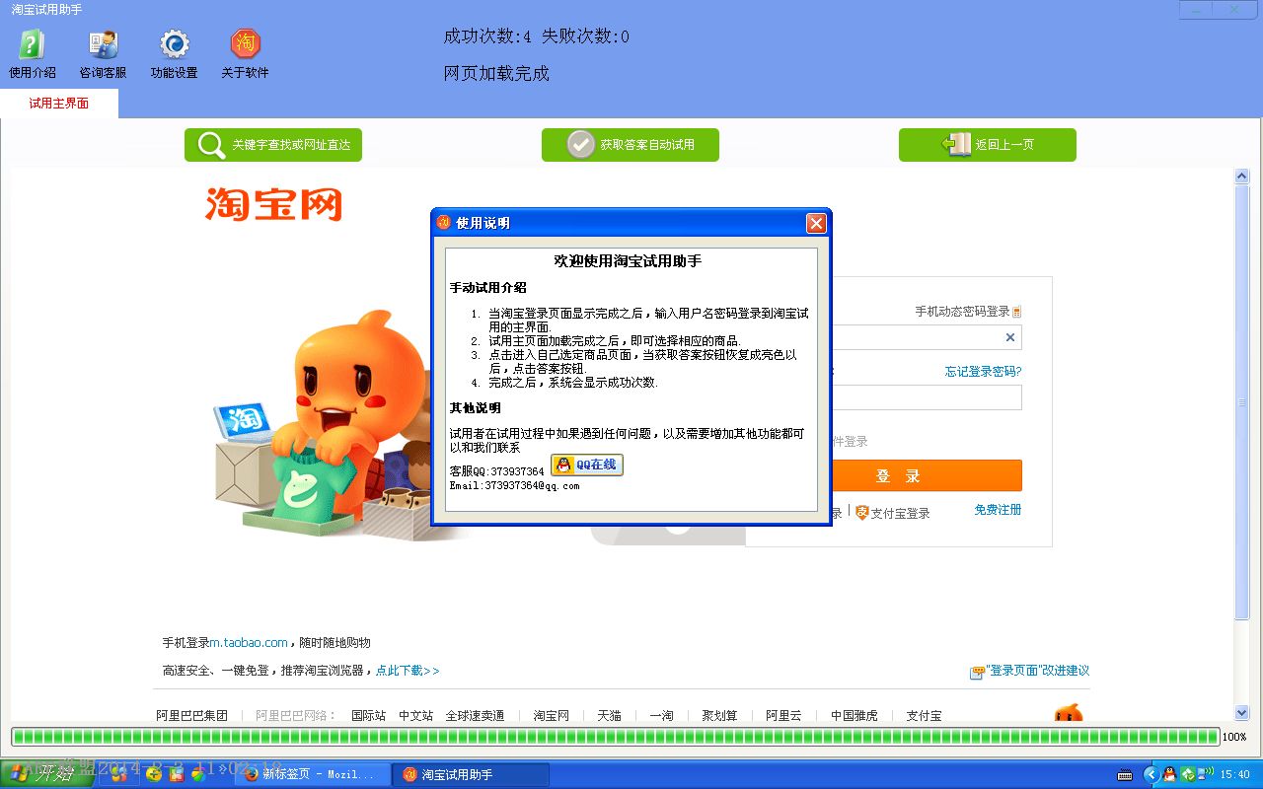This screenshot has width=1263, height=789.
Task: Click the 返回上一页 back button
Action: click(x=987, y=145)
